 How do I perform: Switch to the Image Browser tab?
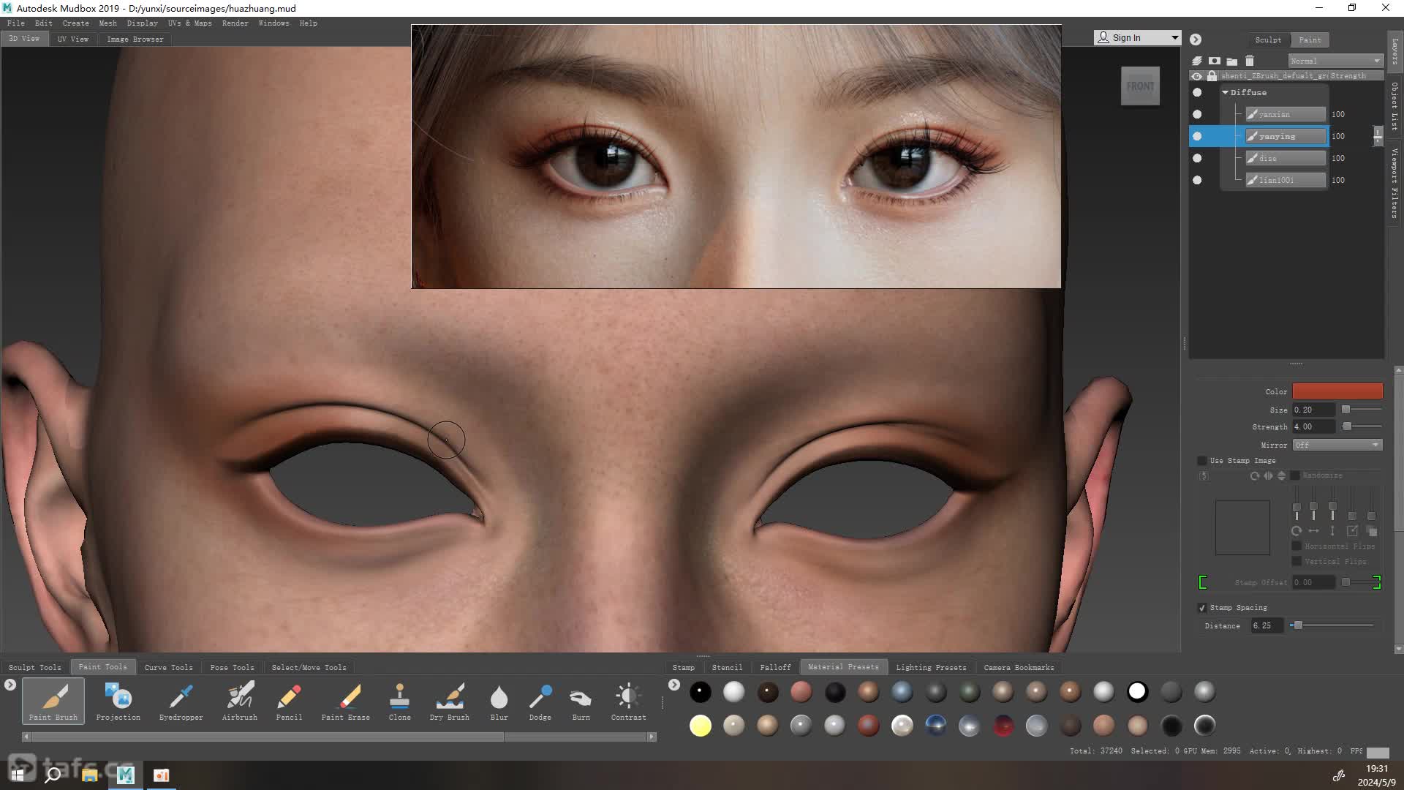click(x=135, y=39)
